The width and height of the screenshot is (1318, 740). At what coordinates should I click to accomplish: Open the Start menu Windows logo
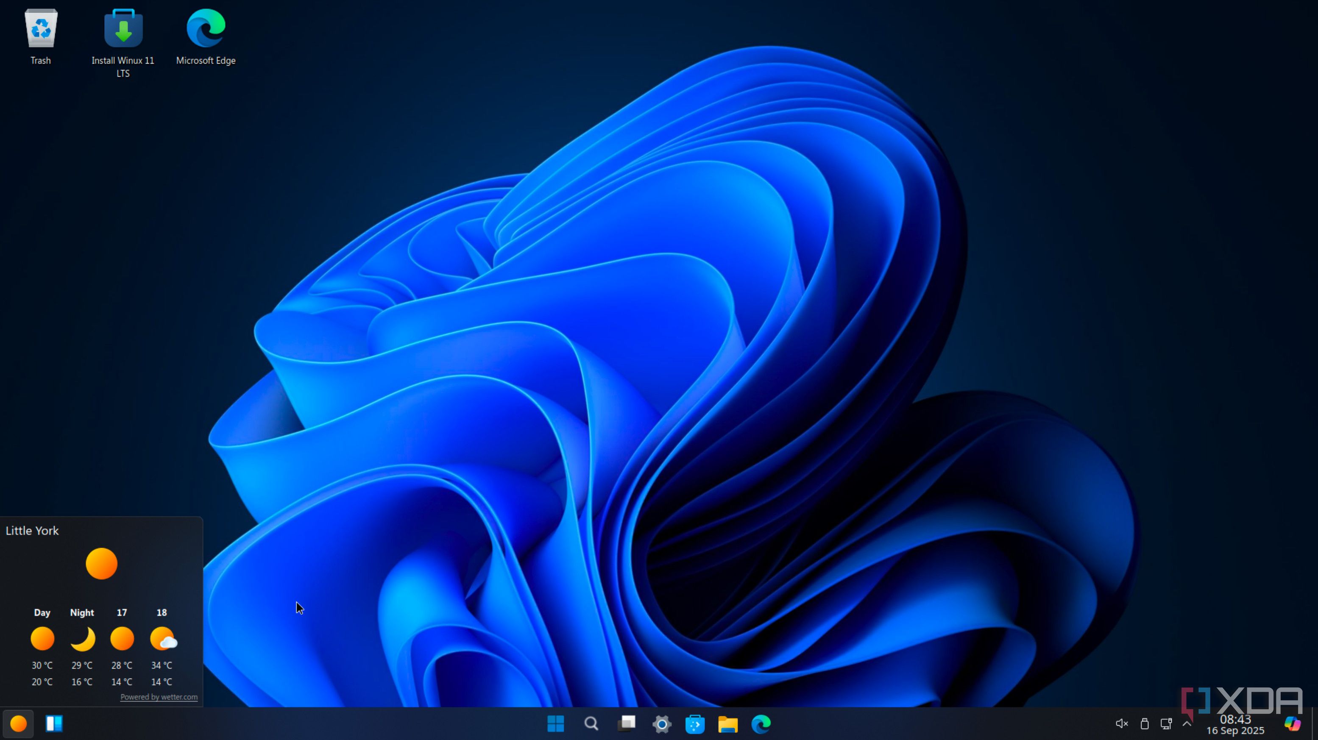(x=556, y=723)
